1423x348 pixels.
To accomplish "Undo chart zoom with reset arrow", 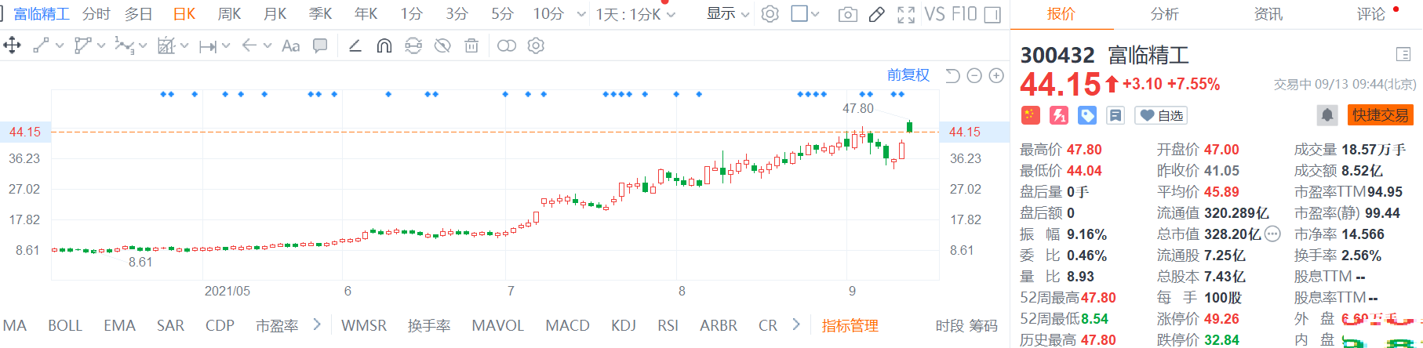I will 952,75.
